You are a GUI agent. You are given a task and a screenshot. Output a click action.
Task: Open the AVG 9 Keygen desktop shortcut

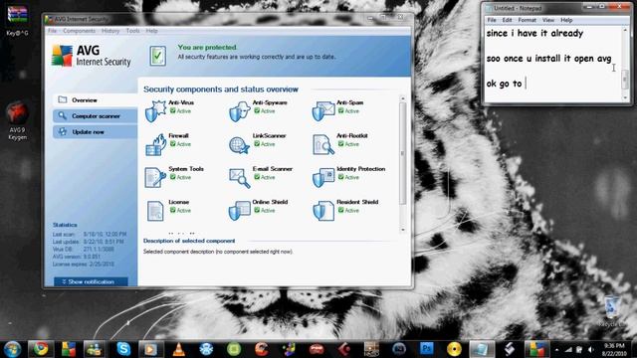coord(18,121)
